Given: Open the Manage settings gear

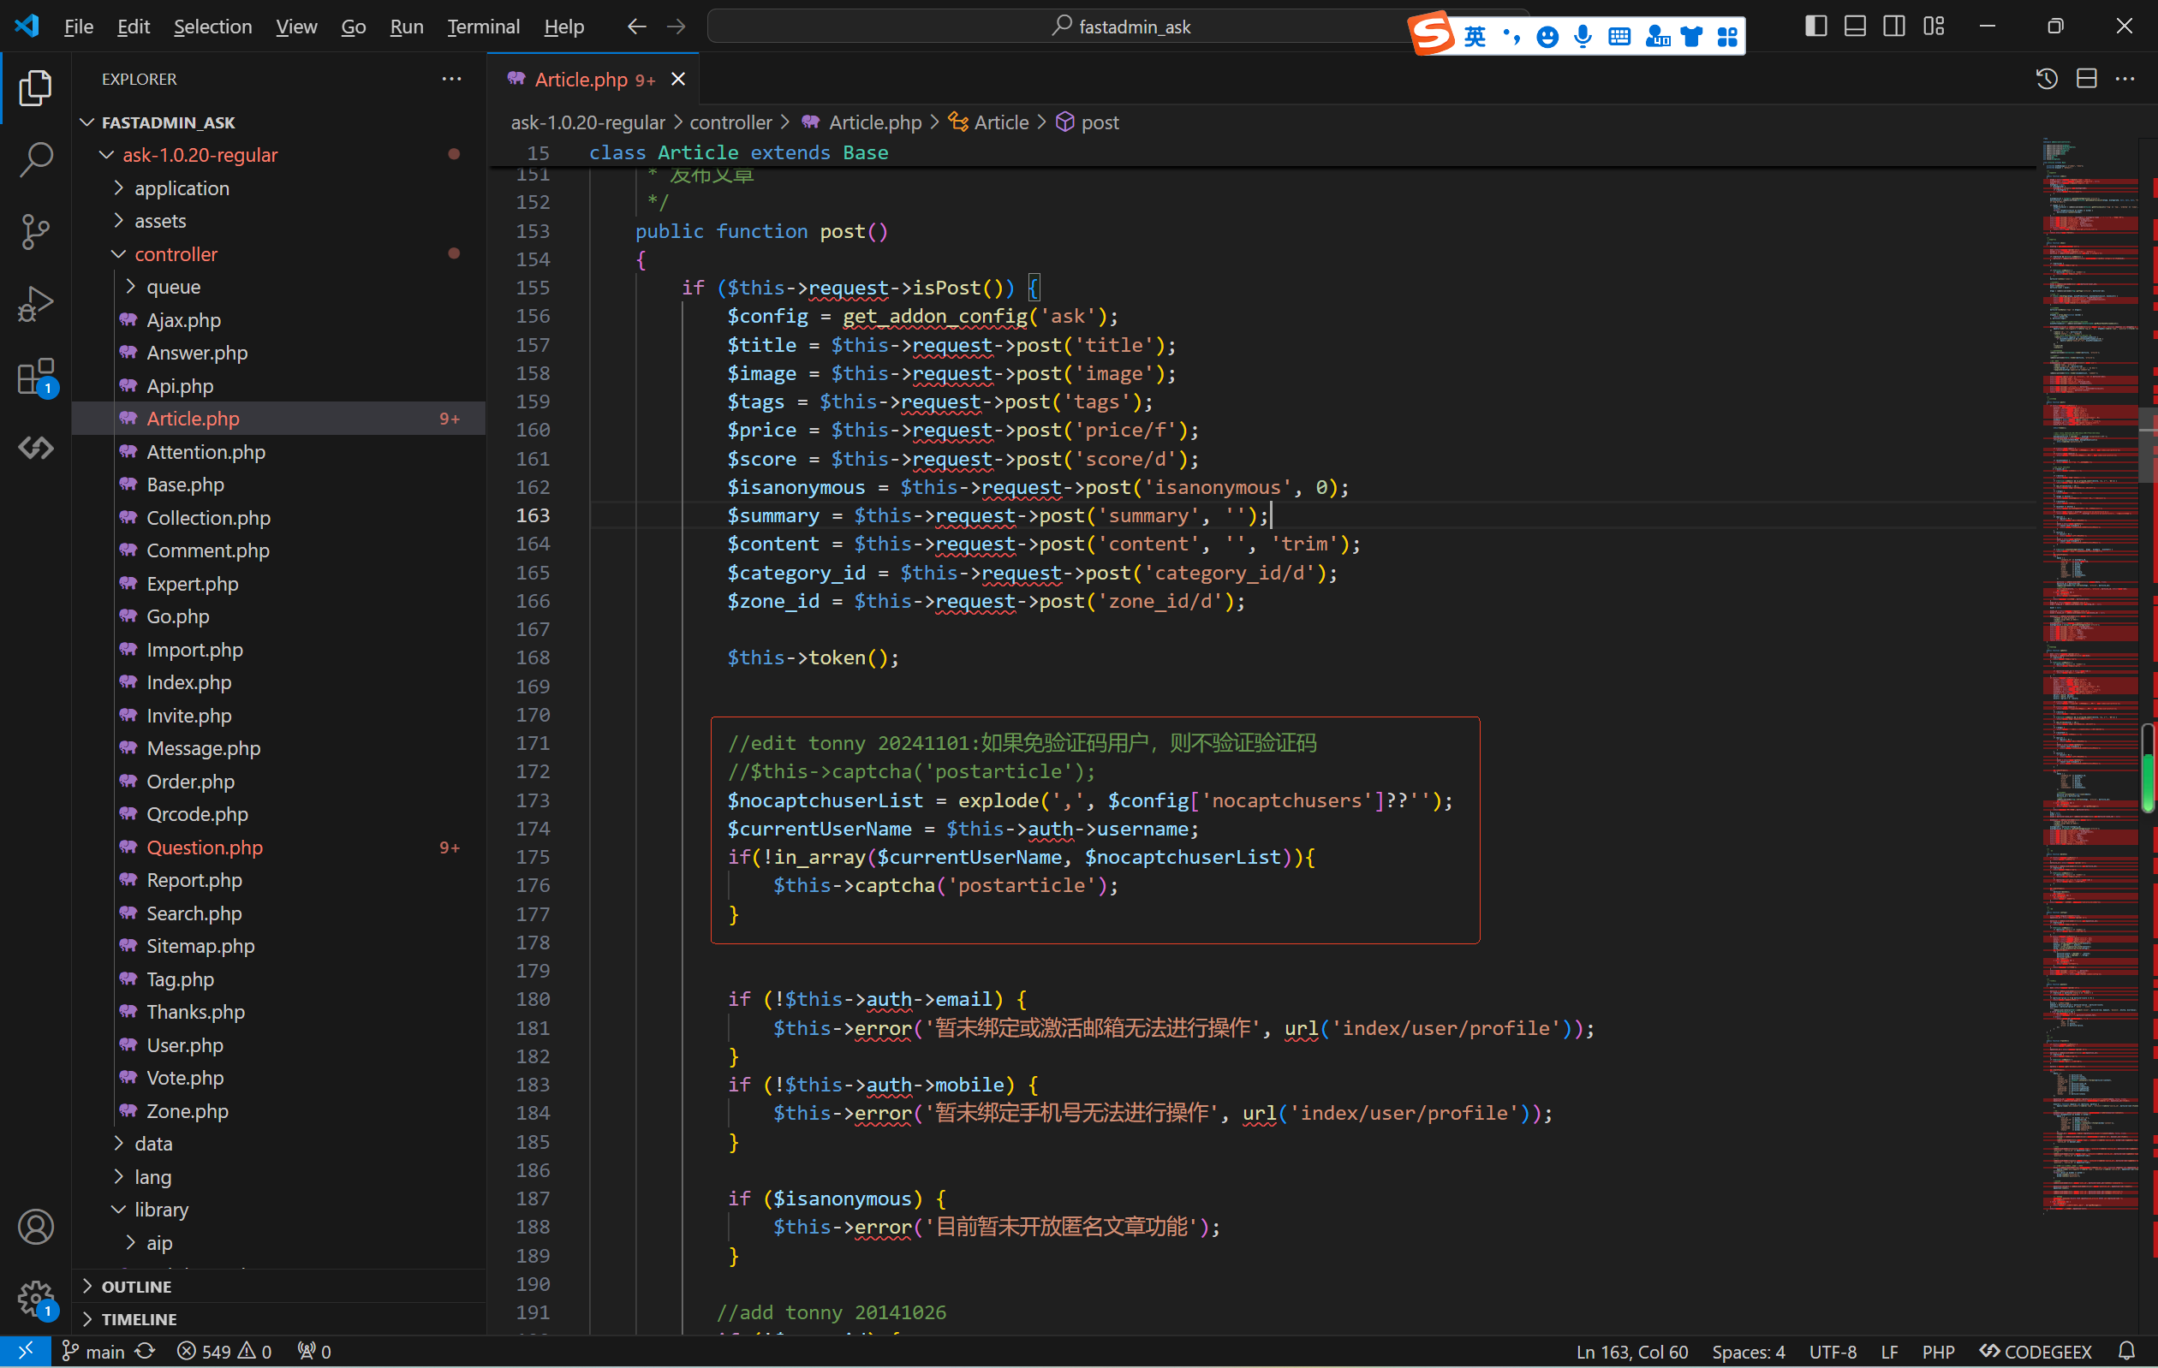Looking at the screenshot, I should (x=36, y=1296).
